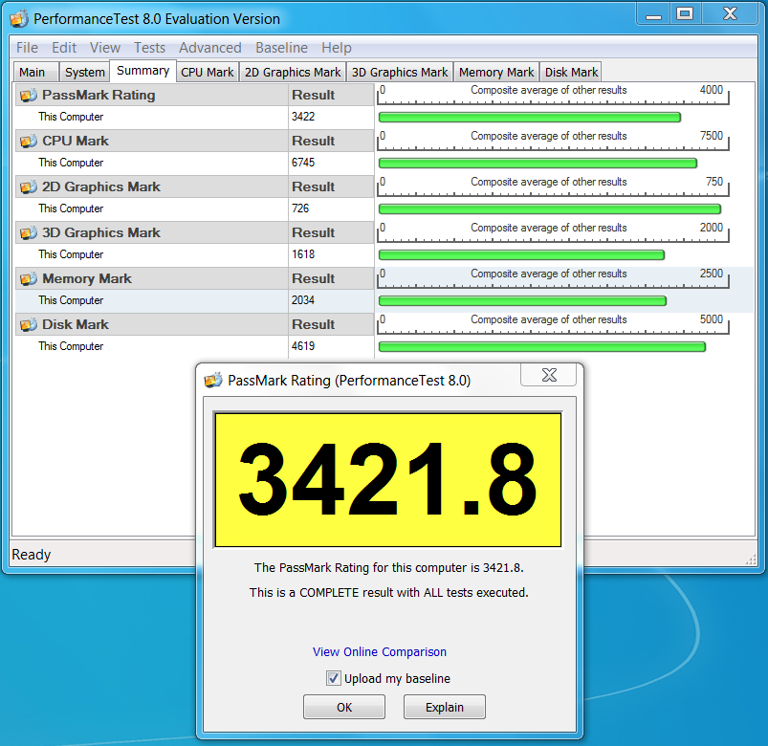Open the Baseline menu
This screenshot has width=768, height=746.
(281, 48)
